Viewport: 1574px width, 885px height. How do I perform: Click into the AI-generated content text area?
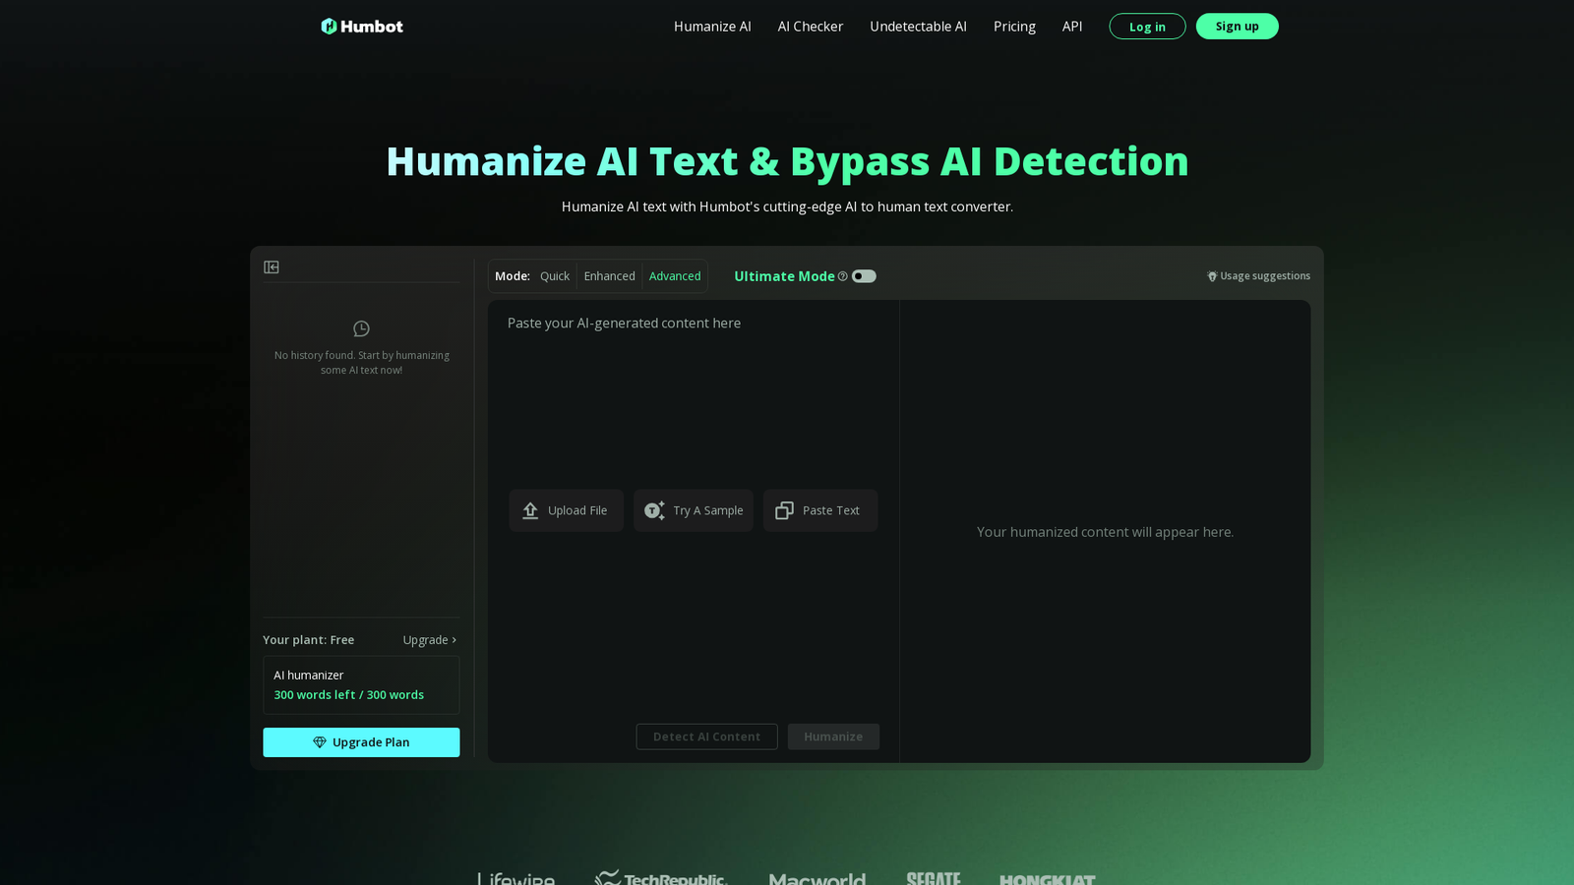[x=694, y=393]
